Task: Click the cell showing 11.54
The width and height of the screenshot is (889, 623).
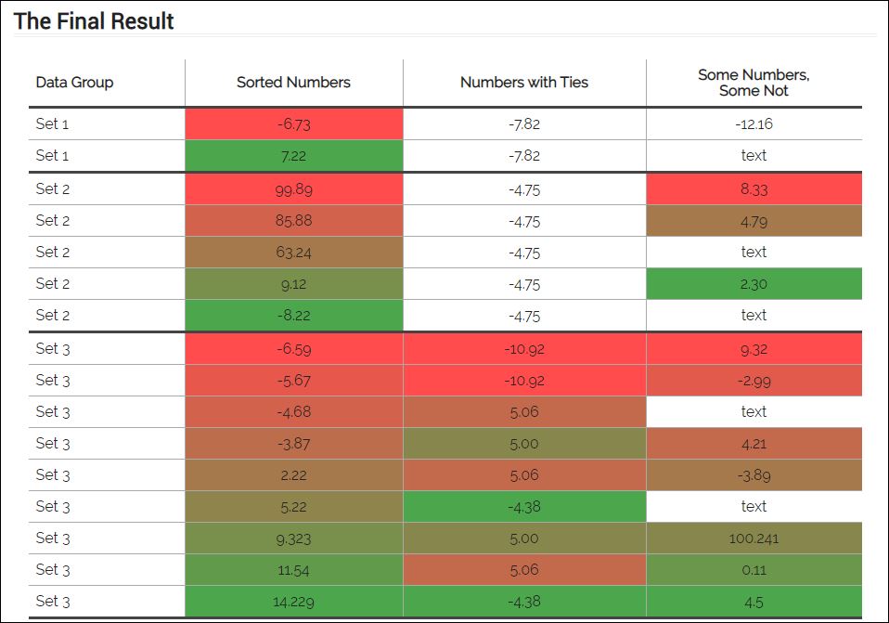Action: (293, 570)
